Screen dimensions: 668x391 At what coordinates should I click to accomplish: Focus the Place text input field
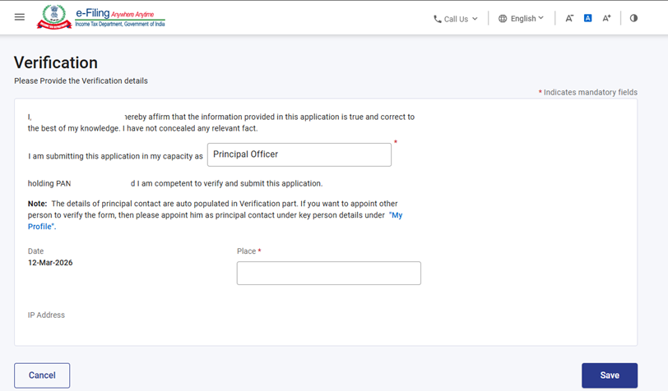[328, 274]
